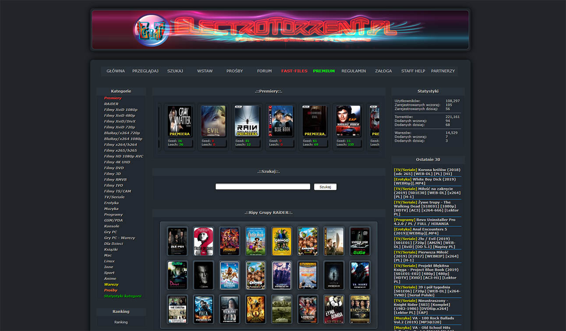The image size is (566, 331).
Task: Open the Project Blue Book premiere poster
Action: point(281,121)
